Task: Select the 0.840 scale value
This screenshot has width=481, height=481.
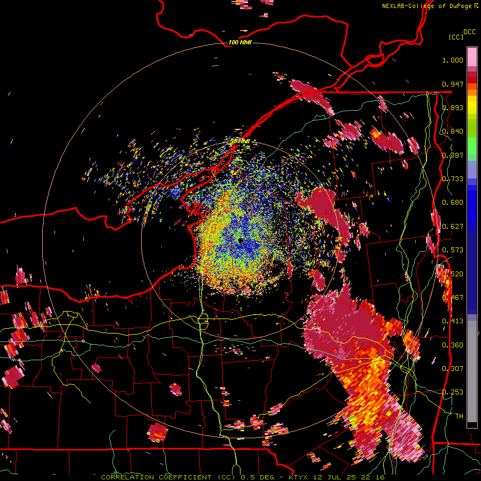Action: [x=453, y=131]
